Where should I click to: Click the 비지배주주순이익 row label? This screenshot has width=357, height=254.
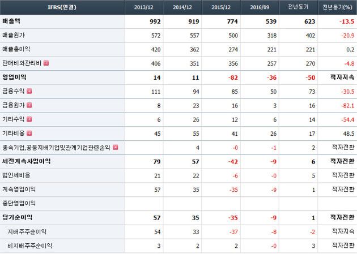click(x=29, y=246)
